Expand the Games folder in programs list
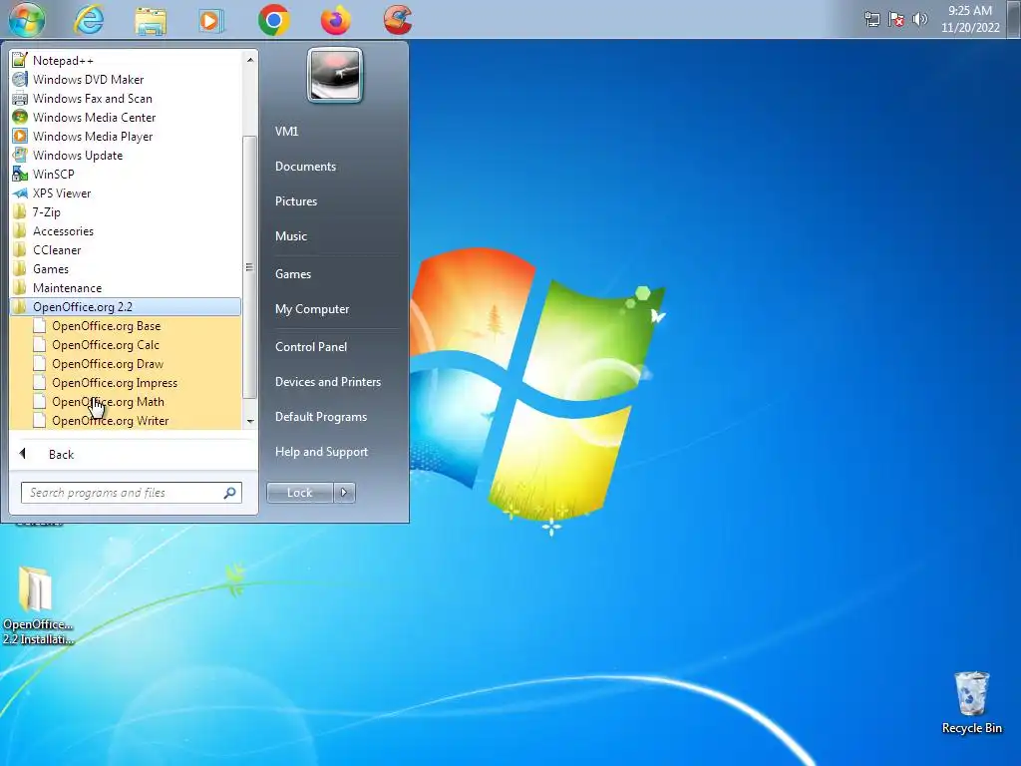Viewport: 1021px width, 766px height. click(126, 269)
